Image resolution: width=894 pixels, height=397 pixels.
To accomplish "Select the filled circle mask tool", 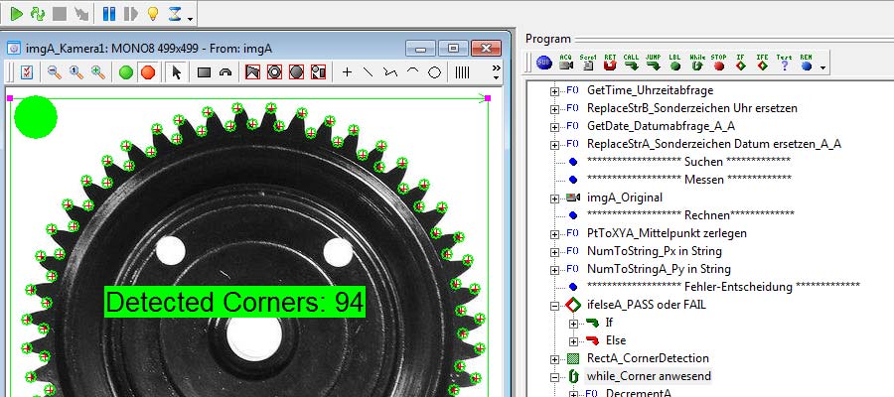I will pos(296,72).
